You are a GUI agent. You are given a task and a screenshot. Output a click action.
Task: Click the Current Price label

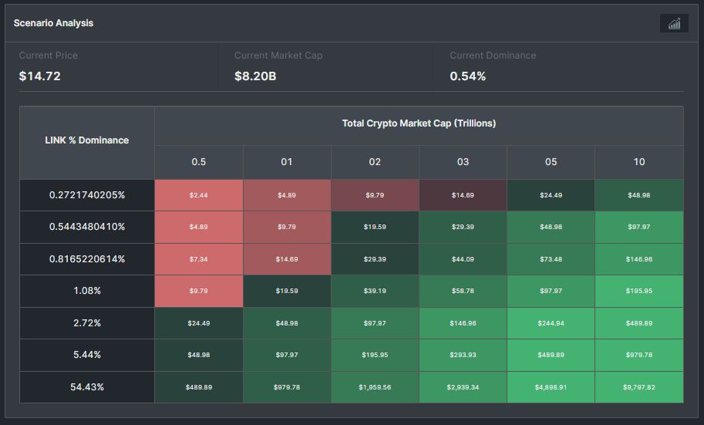(48, 56)
